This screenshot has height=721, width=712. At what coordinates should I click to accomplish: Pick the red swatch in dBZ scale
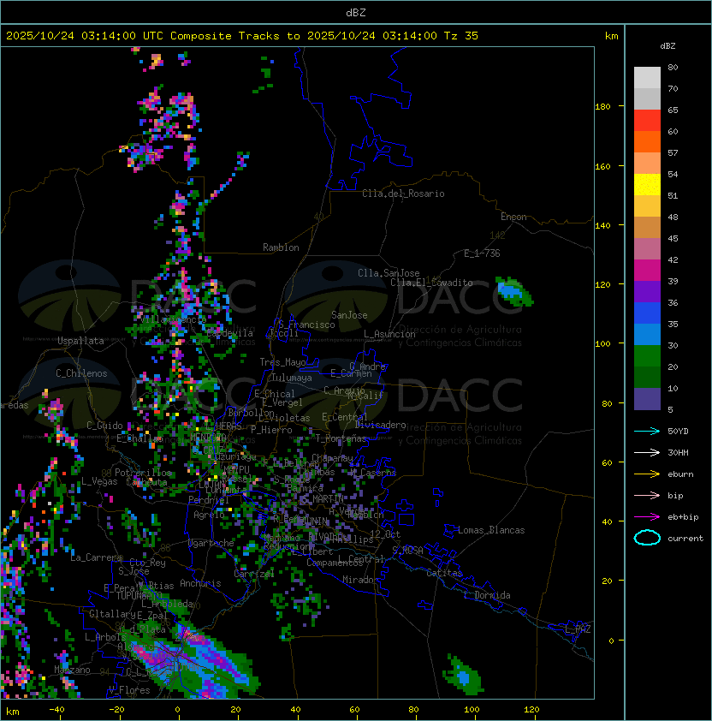coord(647,120)
